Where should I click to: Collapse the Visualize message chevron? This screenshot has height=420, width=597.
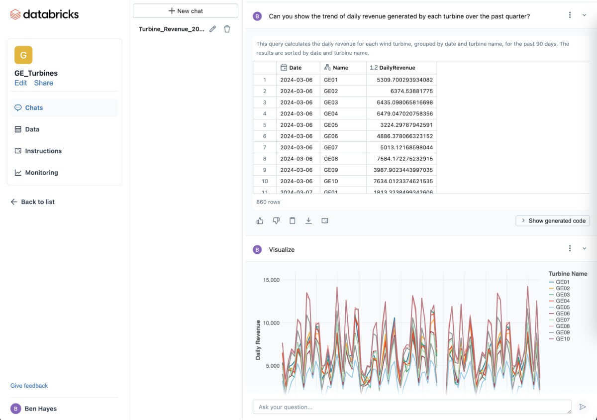tap(584, 249)
